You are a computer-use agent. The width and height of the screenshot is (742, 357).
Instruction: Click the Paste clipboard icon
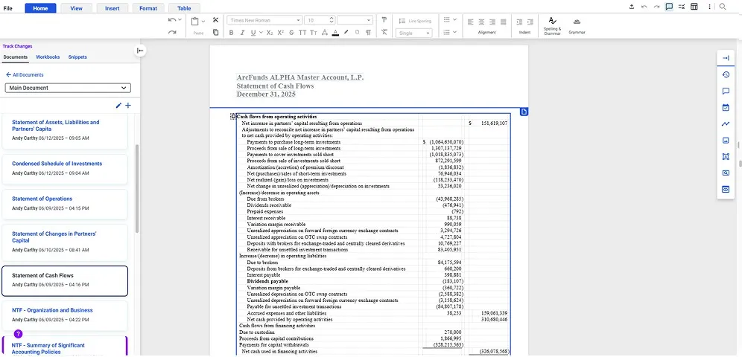coord(195,22)
